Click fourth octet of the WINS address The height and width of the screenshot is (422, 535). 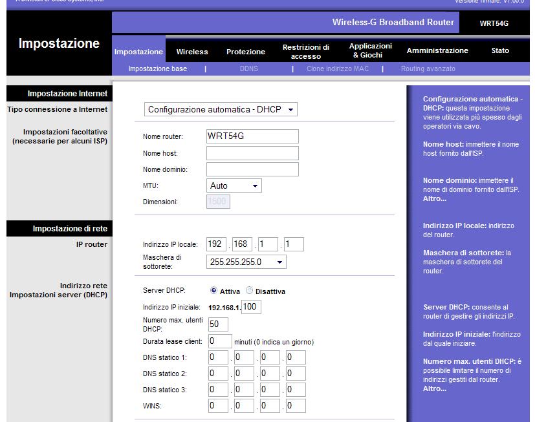tap(296, 406)
